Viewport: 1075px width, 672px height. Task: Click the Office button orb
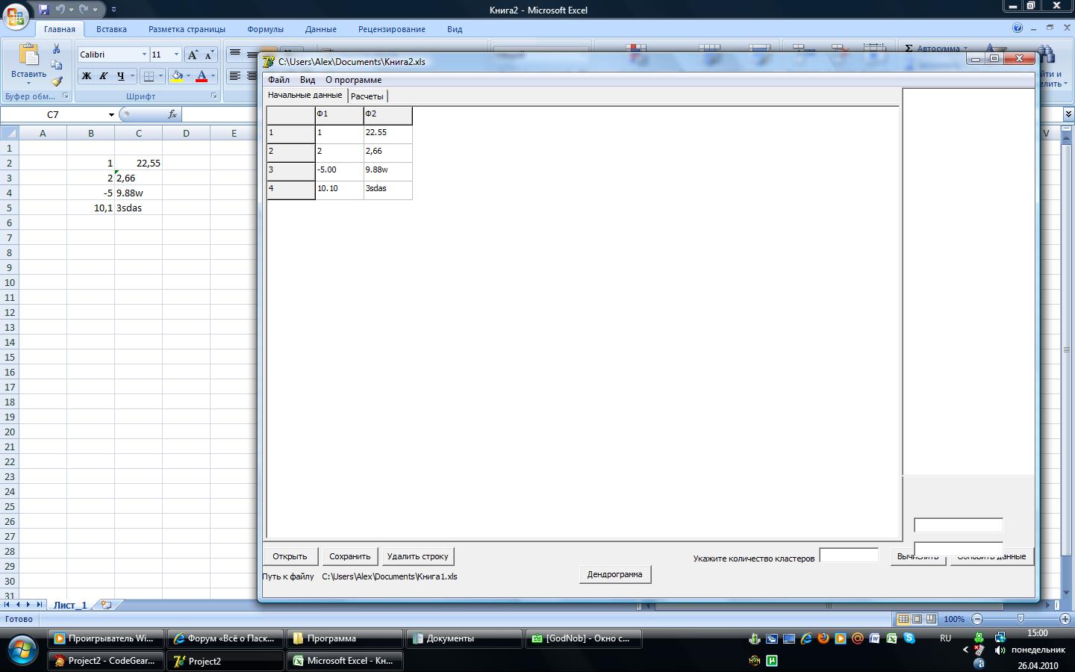coord(16,15)
